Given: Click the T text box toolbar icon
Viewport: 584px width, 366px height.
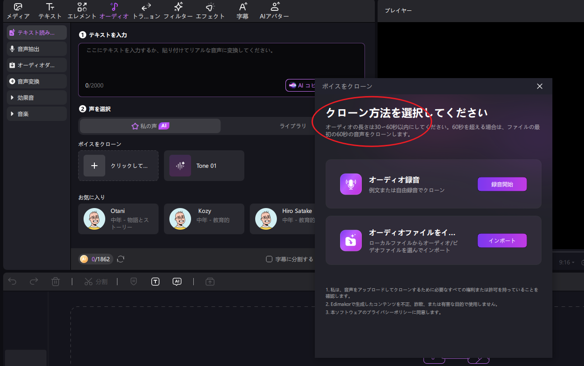Looking at the screenshot, I should tap(155, 282).
